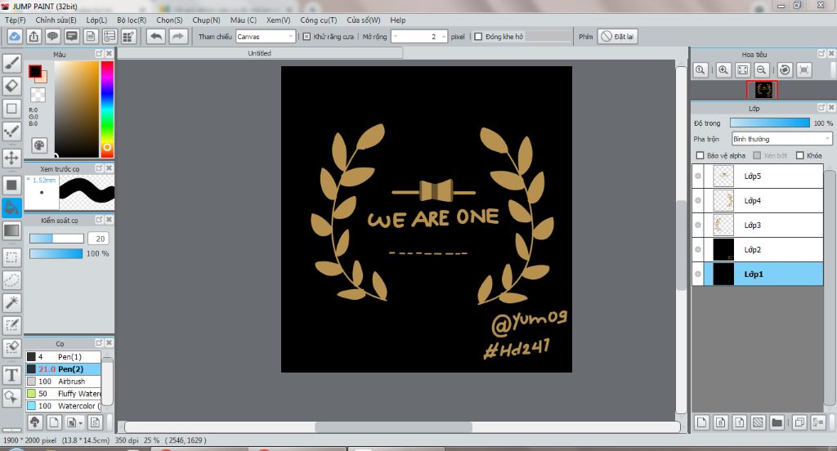Viewport: 837px width, 451px height.
Task: Click the rainbow hue slider strip
Action: (107, 109)
